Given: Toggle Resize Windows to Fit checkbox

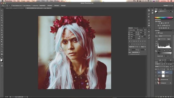Looking at the screenshot, I should click(12, 5).
